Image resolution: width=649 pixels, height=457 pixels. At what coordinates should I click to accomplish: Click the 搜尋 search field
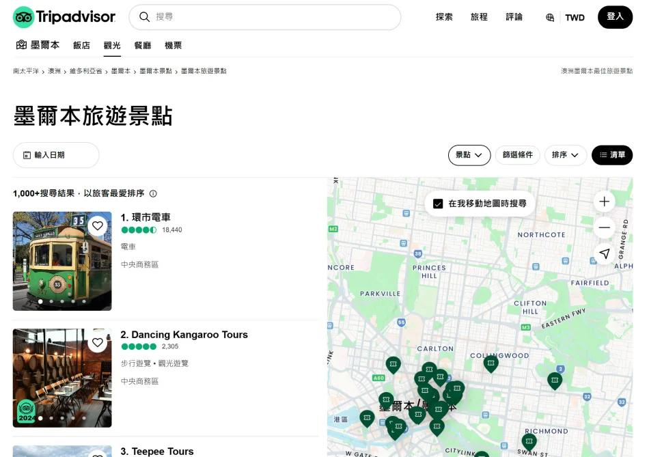click(273, 17)
